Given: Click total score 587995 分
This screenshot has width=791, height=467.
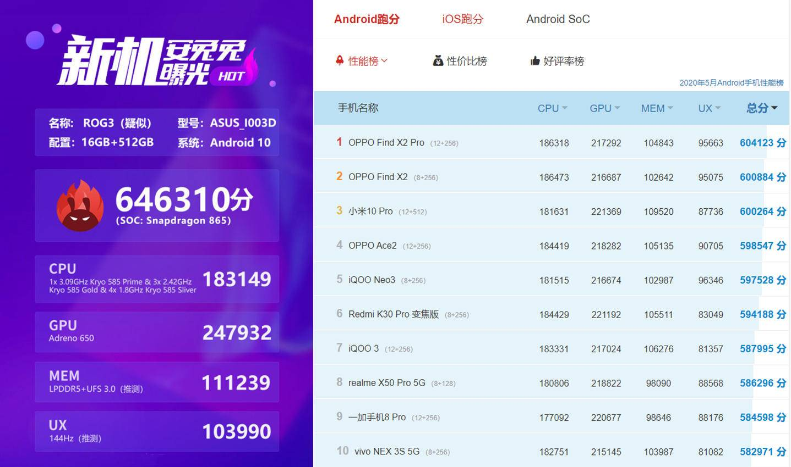Looking at the screenshot, I should [763, 349].
